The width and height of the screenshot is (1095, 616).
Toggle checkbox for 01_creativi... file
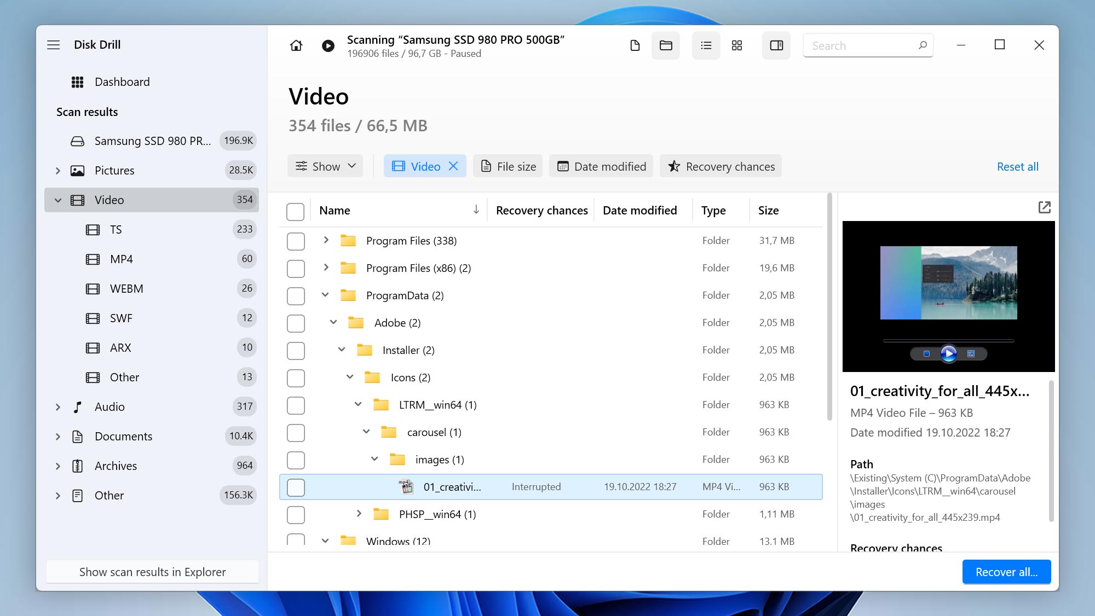(x=296, y=487)
